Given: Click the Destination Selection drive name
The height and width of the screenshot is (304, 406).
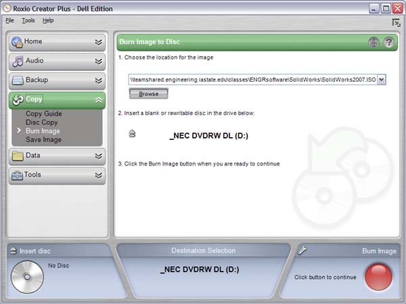Looking at the screenshot, I should click(200, 270).
